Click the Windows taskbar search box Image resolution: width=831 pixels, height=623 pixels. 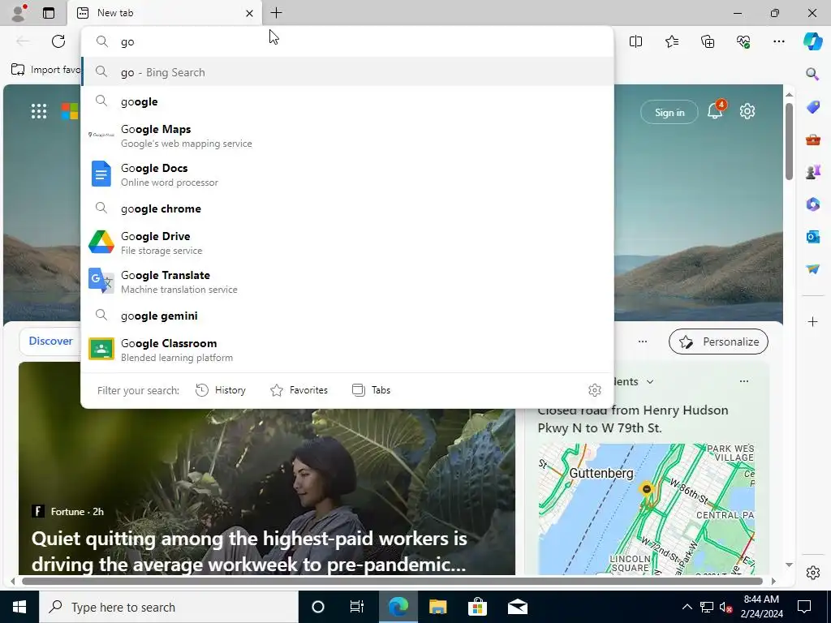pos(169,607)
